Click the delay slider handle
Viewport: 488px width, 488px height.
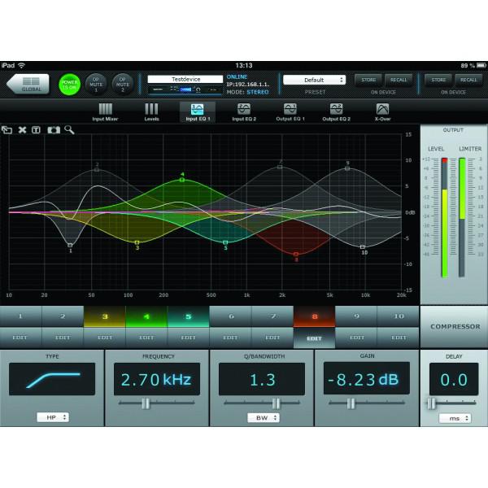431,403
